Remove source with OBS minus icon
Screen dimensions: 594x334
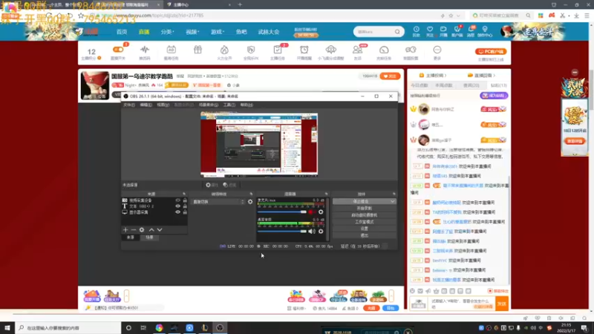point(134,230)
